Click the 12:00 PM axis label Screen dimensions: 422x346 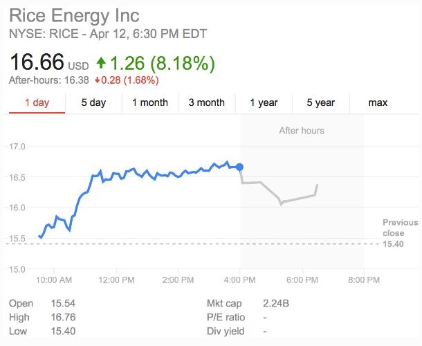(x=116, y=280)
